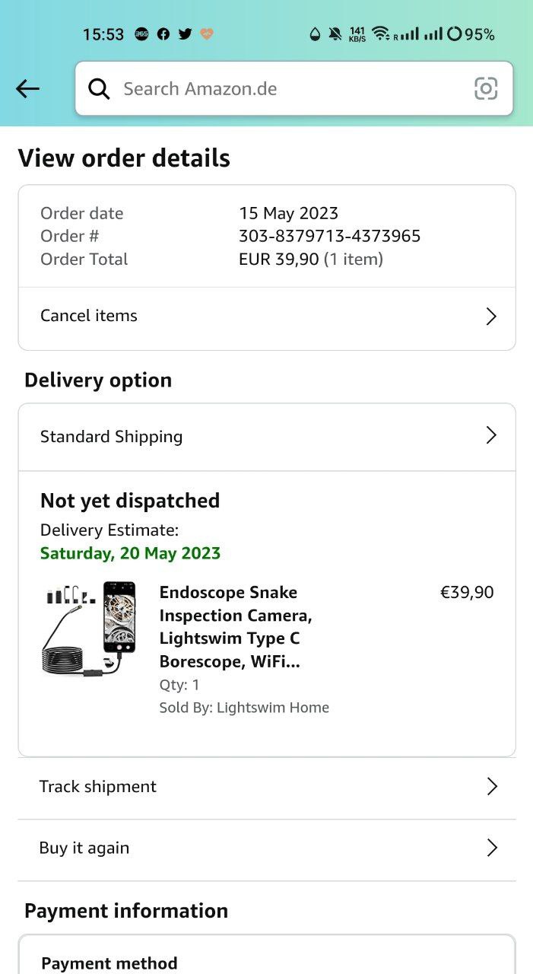533x974 pixels.
Task: Expand the Standard Shipping chevron
Action: click(x=491, y=435)
